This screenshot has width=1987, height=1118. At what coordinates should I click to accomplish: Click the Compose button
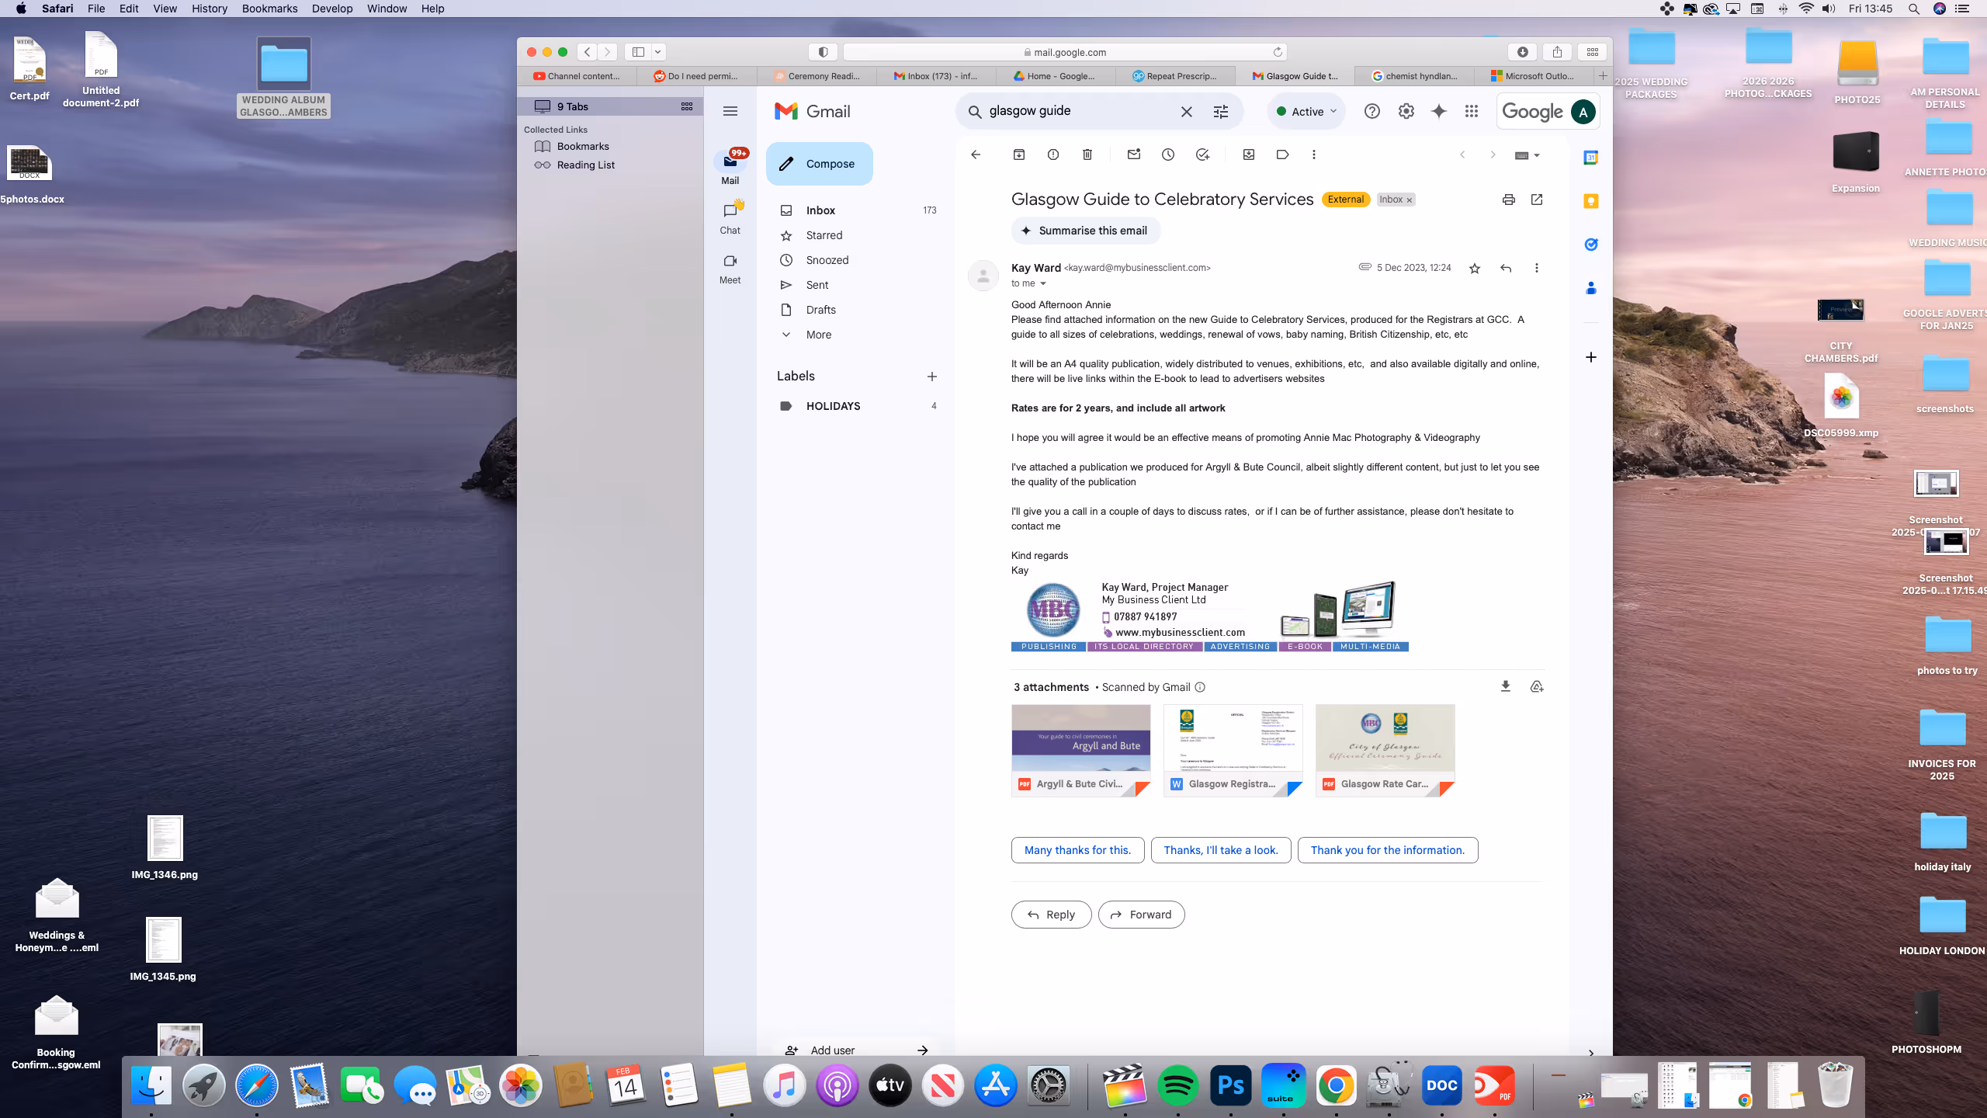(819, 164)
